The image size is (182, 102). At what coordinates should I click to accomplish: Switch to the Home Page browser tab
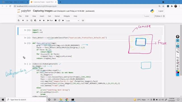point(15,2)
